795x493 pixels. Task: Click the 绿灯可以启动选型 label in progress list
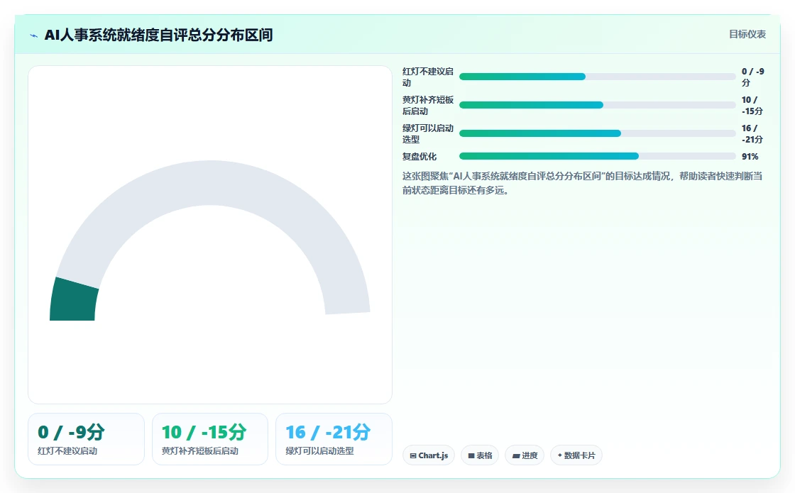[428, 134]
